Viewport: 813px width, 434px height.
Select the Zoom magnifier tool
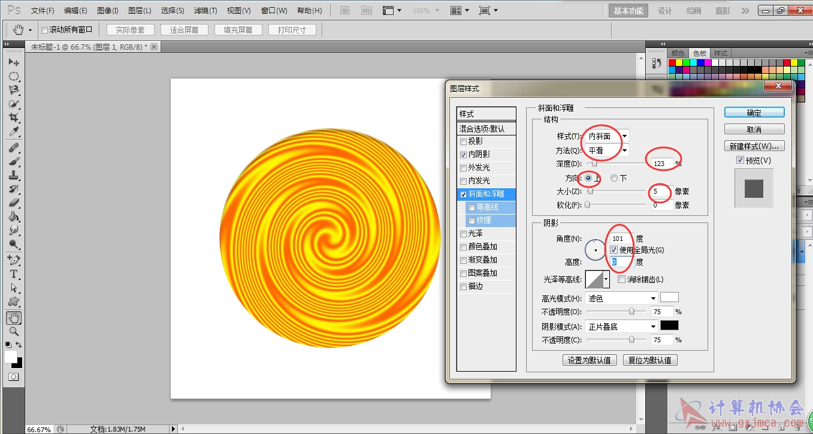[x=14, y=331]
